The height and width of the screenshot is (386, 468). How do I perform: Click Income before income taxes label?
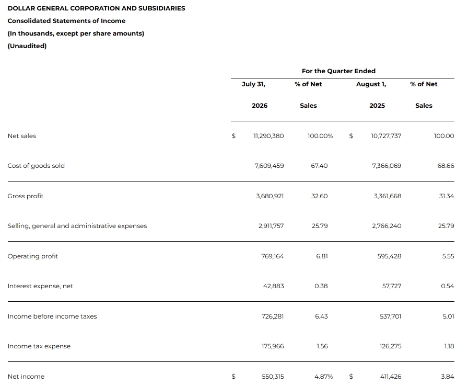pyautogui.click(x=52, y=316)
